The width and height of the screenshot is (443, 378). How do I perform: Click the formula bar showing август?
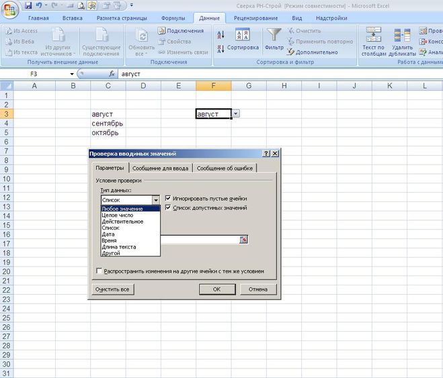point(280,74)
